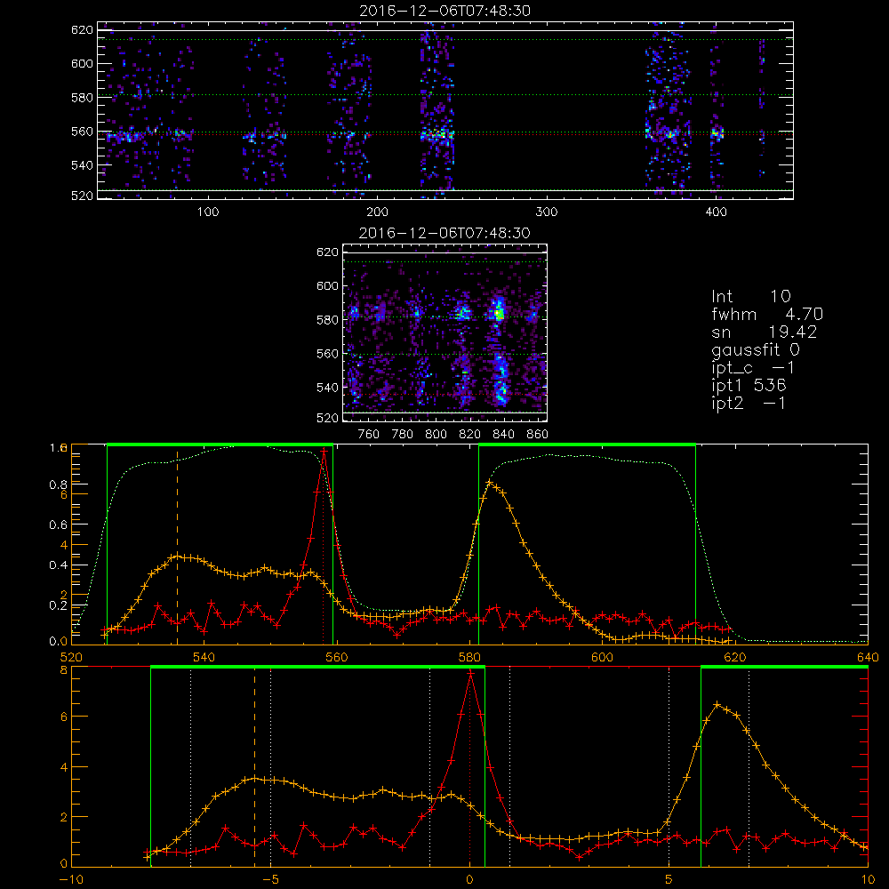This screenshot has height=889, width=889.
Task: Click x-axis label 100 of wide spectrogram
Action: (208, 212)
